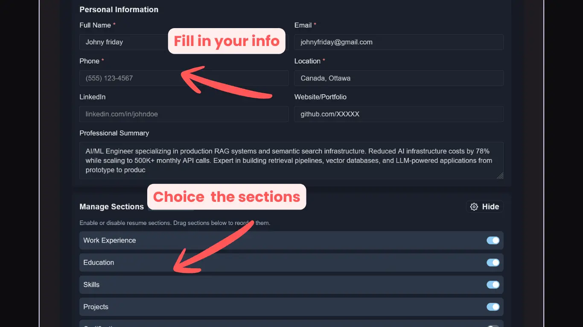Click the Projects section row label
583x327 pixels.
[x=96, y=307]
